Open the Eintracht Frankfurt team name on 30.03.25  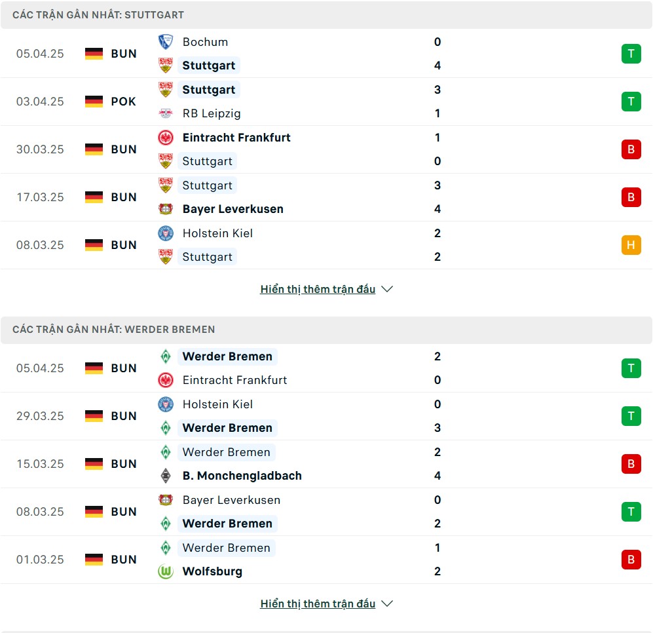[236, 138]
